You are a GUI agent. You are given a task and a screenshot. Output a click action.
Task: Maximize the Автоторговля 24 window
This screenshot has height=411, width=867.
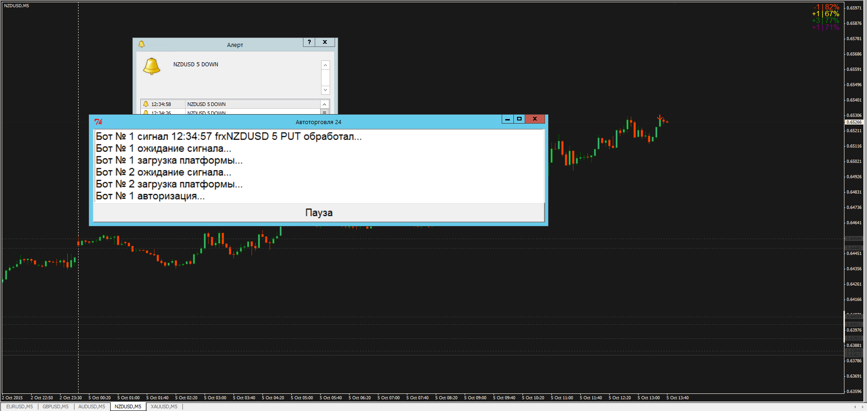(519, 119)
